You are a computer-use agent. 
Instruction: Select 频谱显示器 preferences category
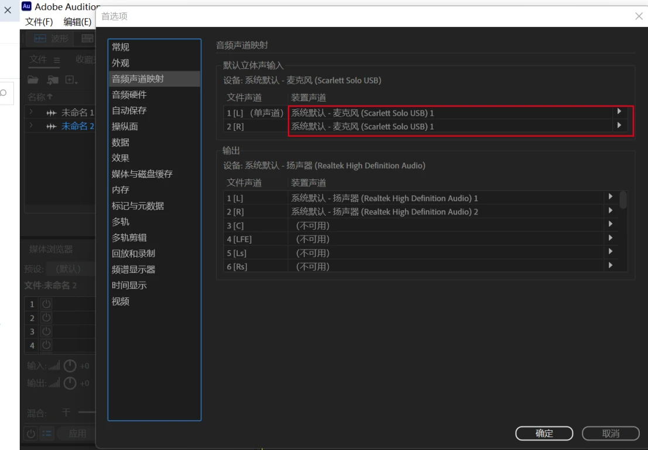click(x=155, y=270)
